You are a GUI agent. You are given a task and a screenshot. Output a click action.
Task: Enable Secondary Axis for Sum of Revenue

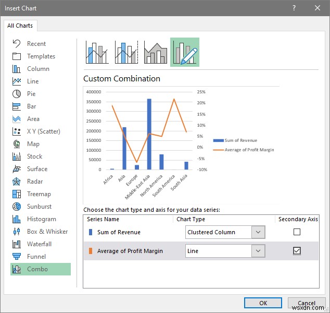(297, 232)
